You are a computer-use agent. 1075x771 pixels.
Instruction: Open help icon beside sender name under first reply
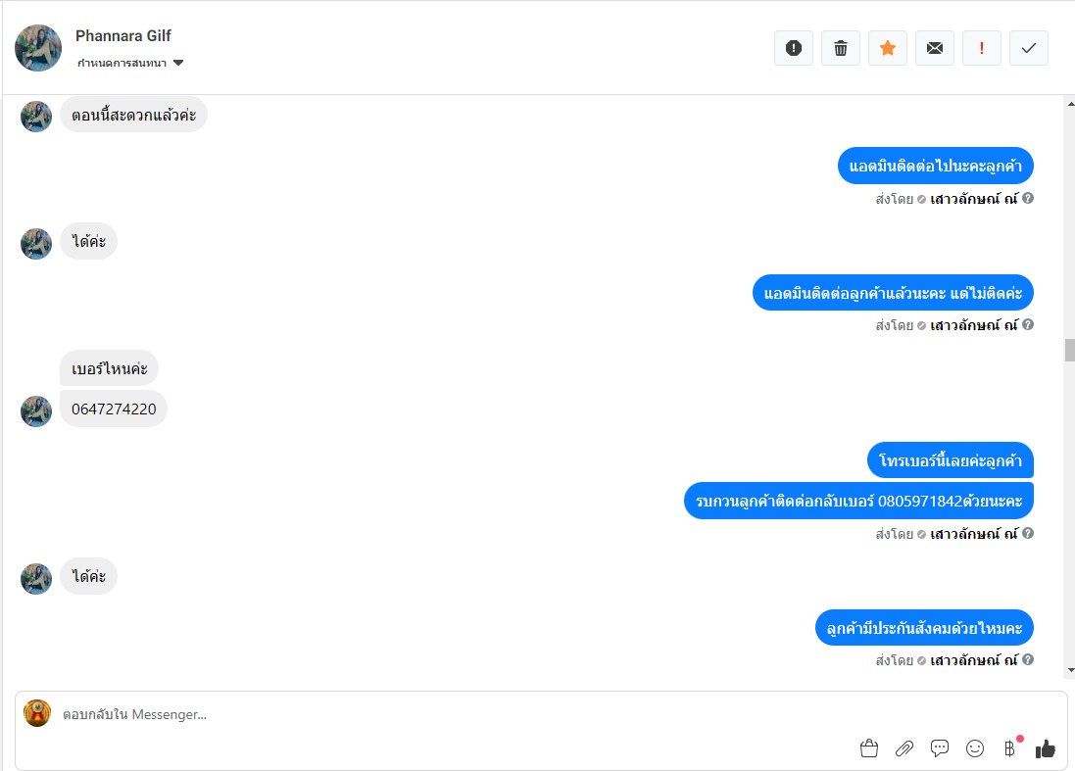coord(1028,198)
